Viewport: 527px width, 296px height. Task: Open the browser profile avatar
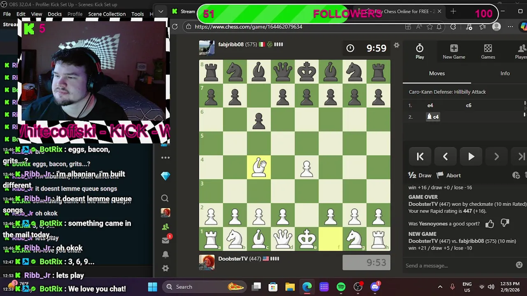(x=496, y=27)
